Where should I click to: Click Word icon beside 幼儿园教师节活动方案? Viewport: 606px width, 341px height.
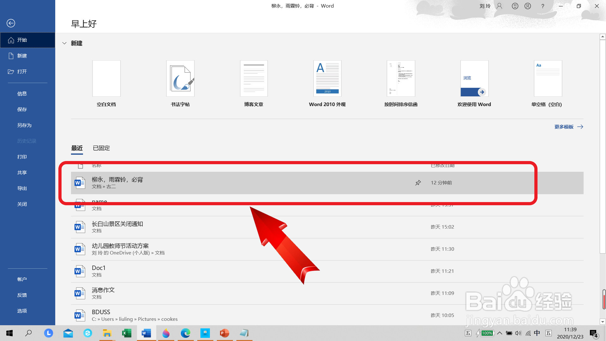point(80,249)
